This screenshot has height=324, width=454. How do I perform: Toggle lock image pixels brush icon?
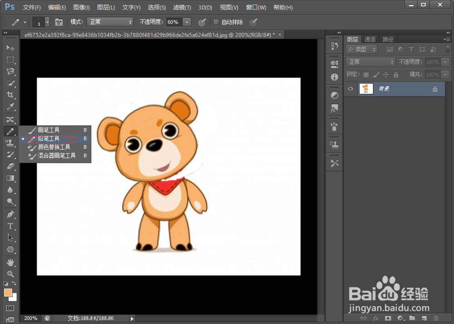(x=376, y=75)
